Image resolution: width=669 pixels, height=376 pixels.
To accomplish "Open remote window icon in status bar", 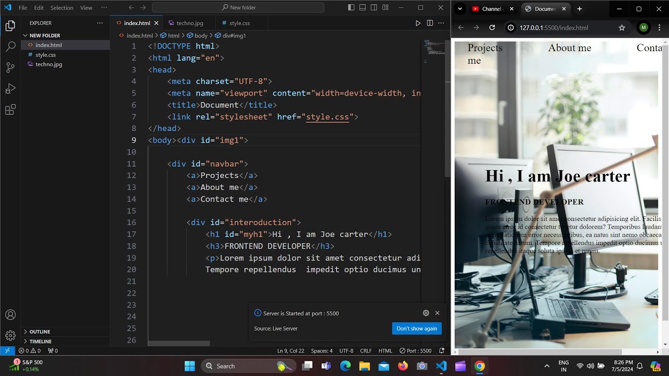I will tap(7, 351).
